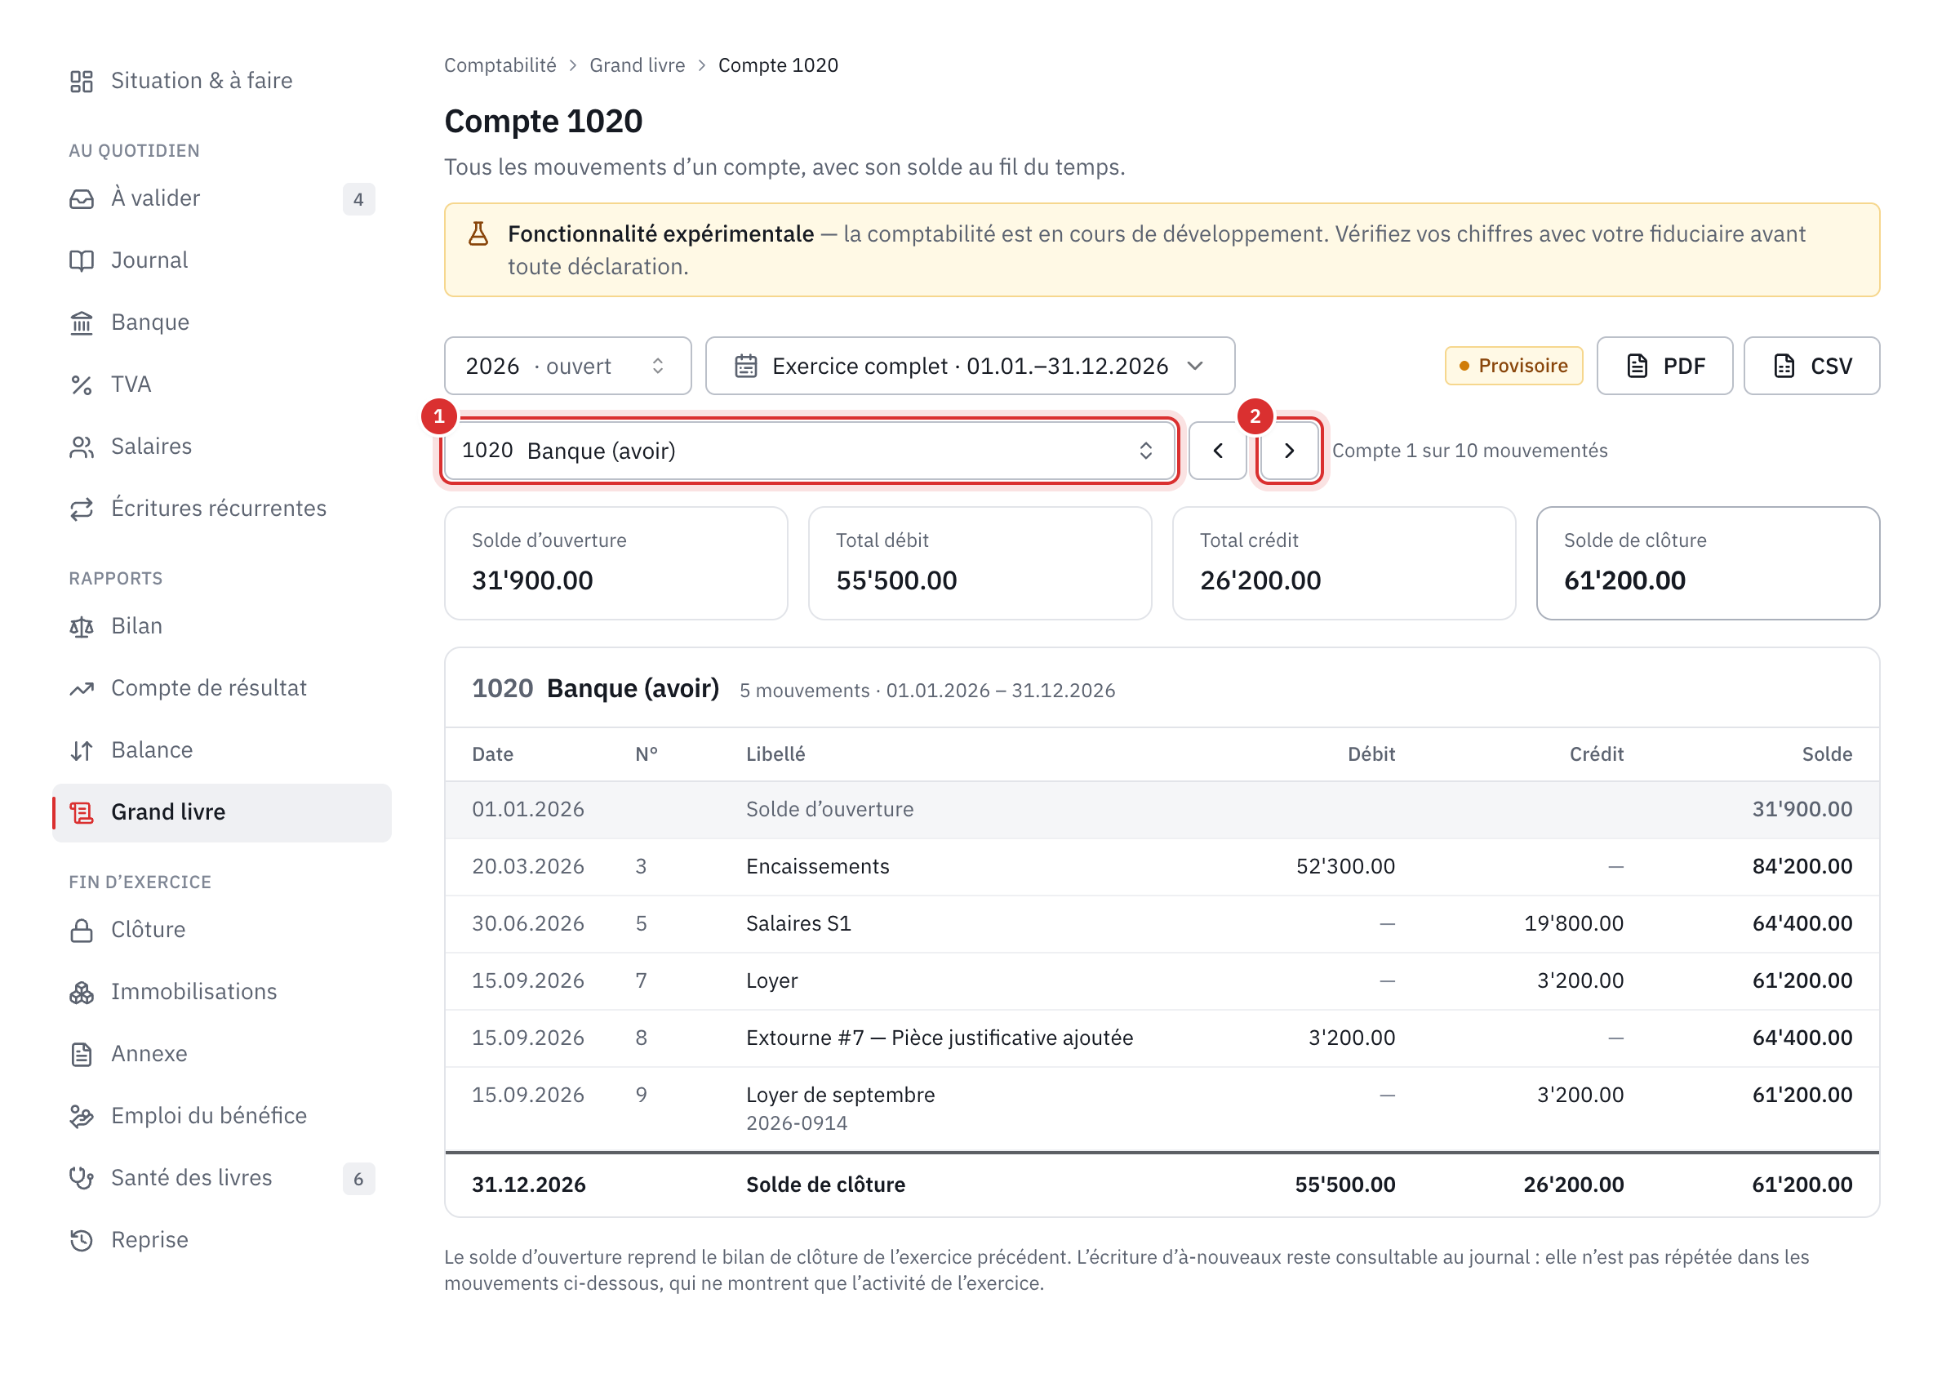Expand the Exercice complet period dropdown

coord(970,366)
